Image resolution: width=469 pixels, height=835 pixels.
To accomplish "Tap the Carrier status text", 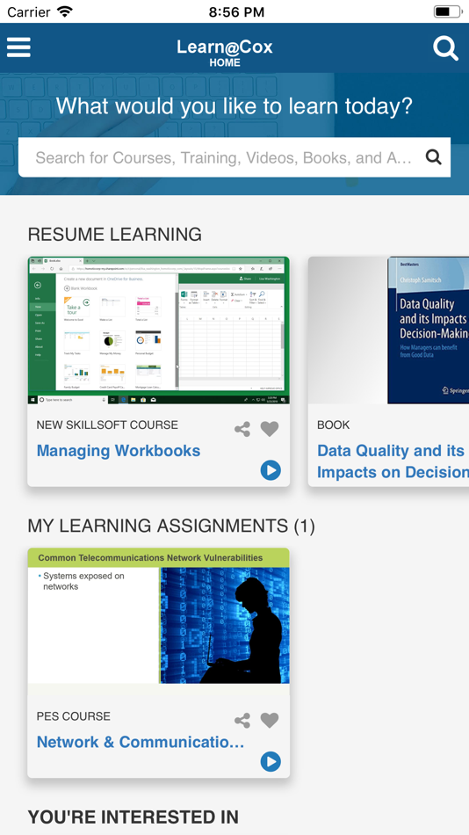I will click(x=29, y=11).
